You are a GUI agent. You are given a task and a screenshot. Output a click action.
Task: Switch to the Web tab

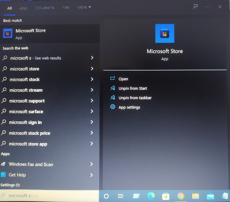click(x=66, y=7)
